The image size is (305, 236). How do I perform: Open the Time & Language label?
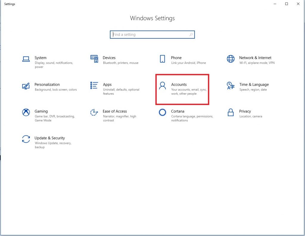(x=254, y=85)
